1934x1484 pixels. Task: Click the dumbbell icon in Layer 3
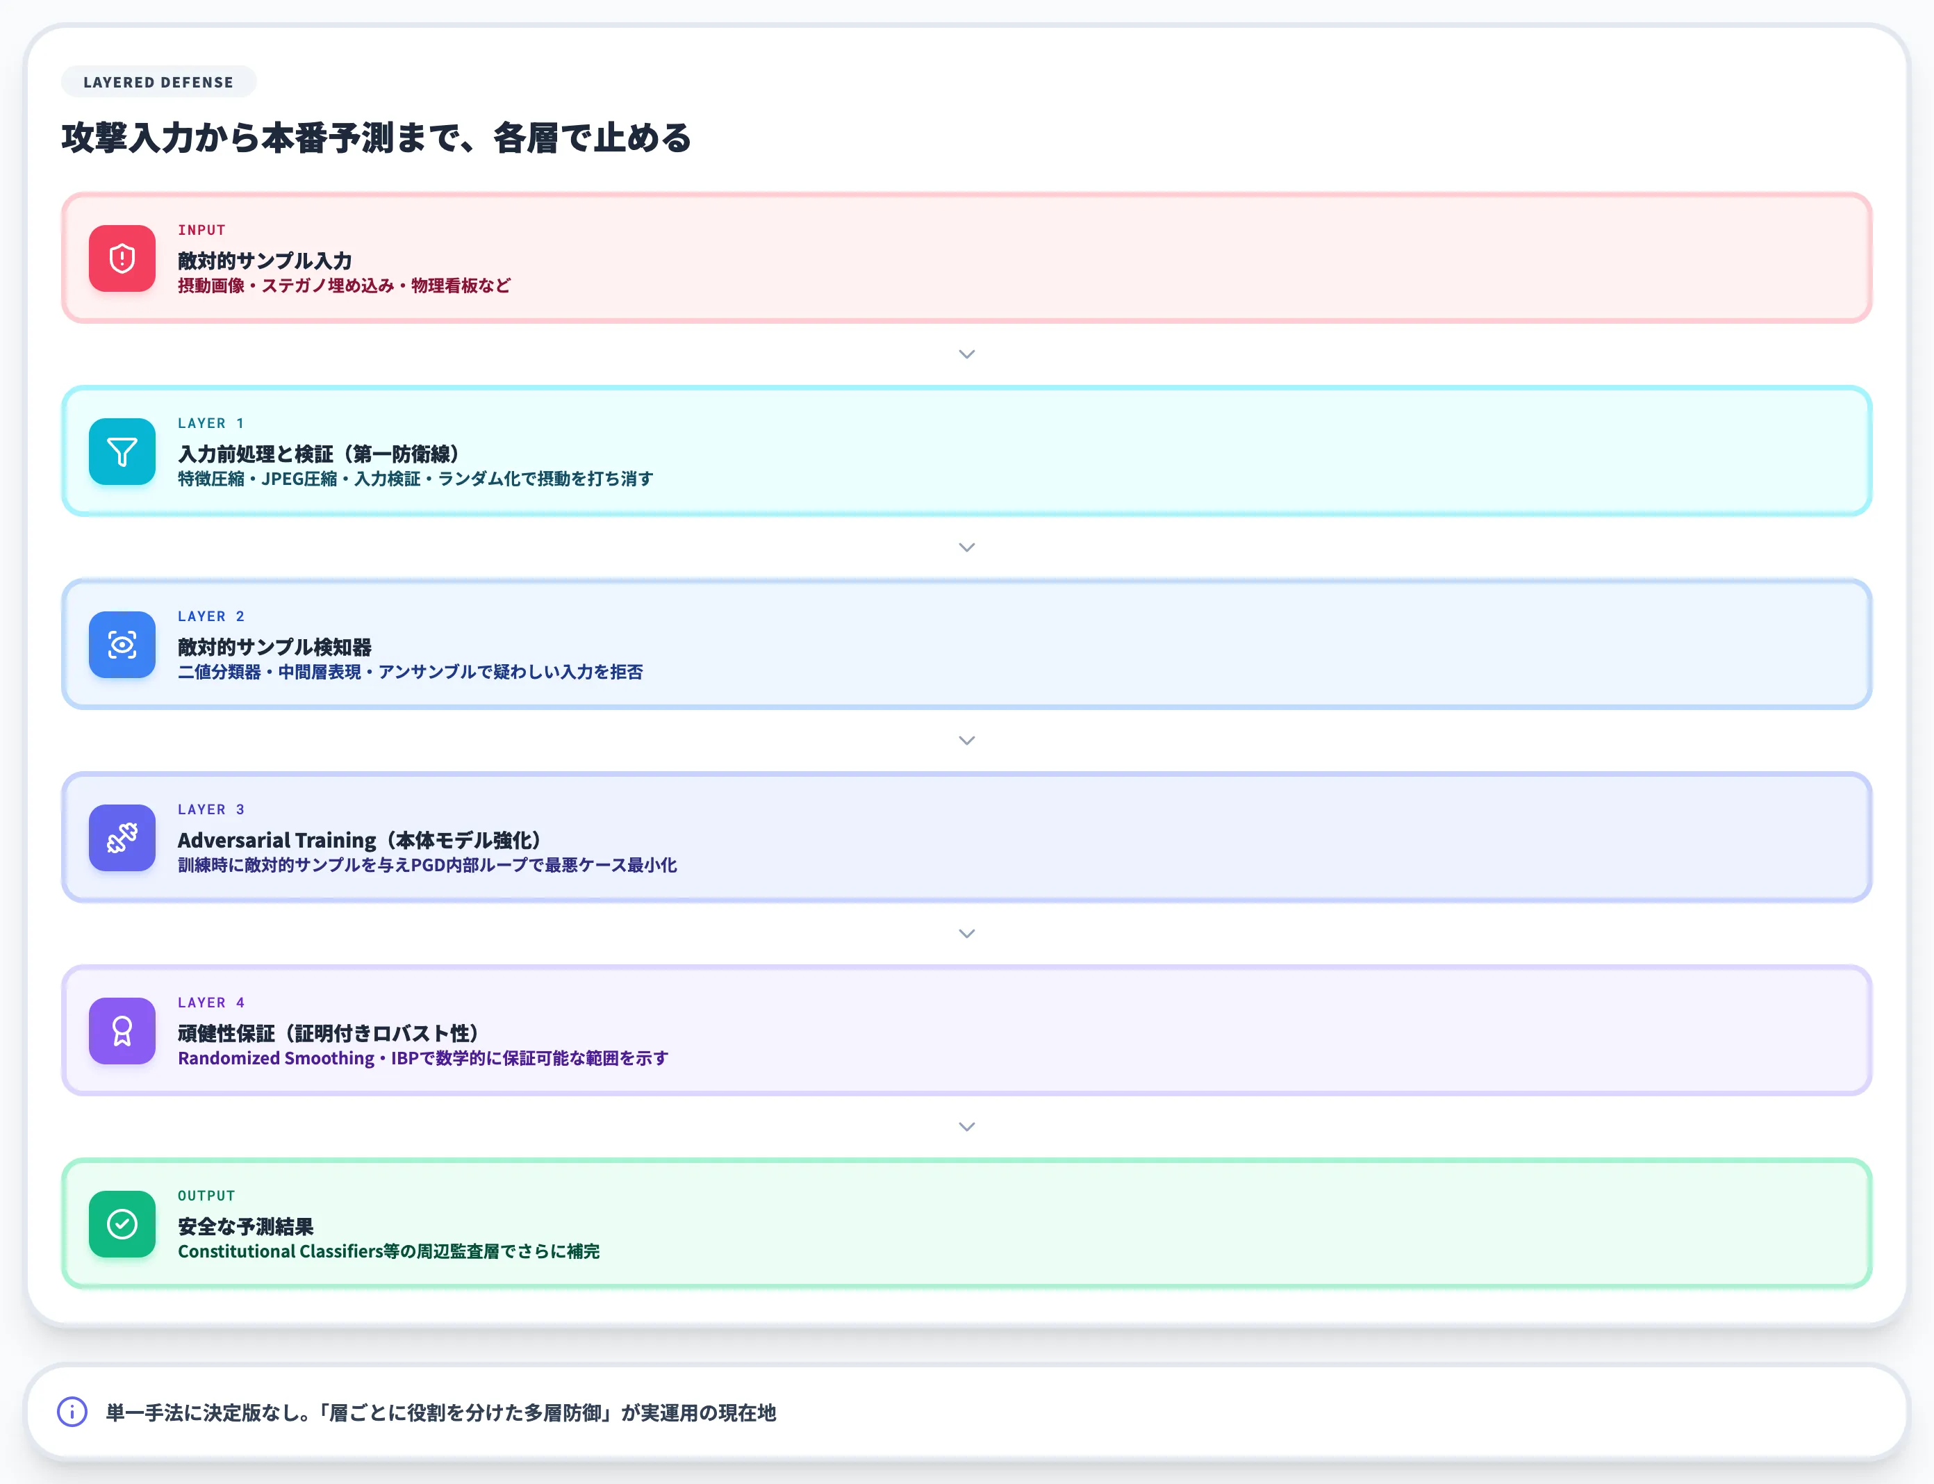pos(122,837)
